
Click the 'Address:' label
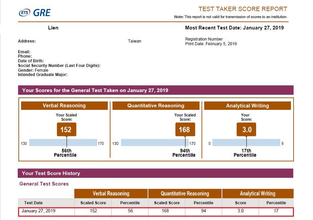(x=27, y=41)
